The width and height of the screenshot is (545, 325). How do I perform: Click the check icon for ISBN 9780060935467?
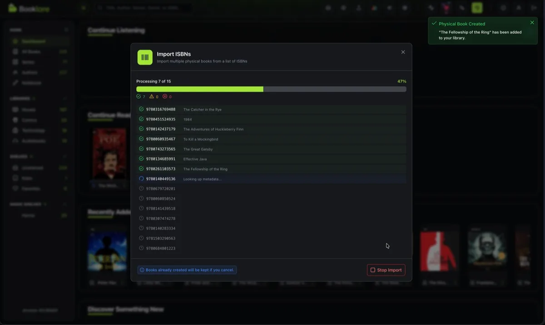pyautogui.click(x=141, y=139)
